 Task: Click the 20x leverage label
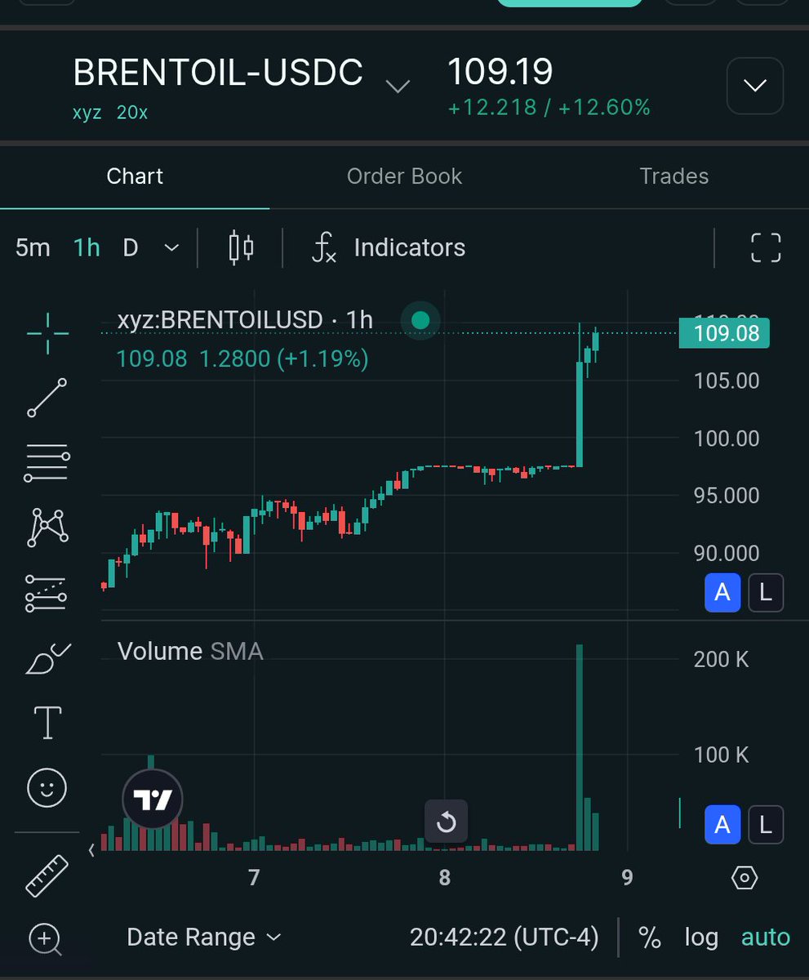pos(132,113)
